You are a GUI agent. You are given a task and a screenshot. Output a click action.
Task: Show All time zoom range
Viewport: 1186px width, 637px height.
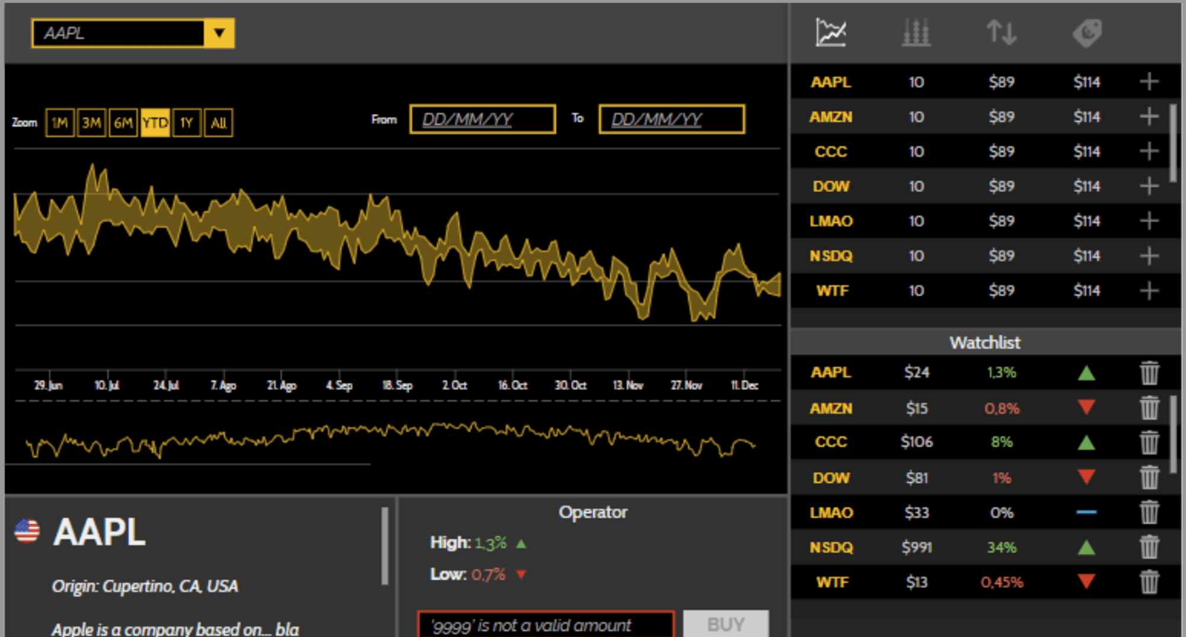tap(218, 123)
